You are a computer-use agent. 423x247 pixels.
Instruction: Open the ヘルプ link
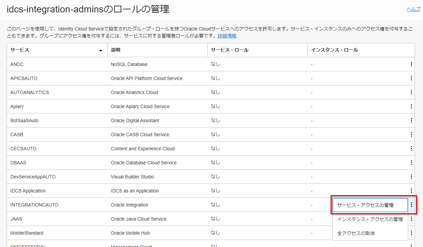pyautogui.click(x=413, y=9)
